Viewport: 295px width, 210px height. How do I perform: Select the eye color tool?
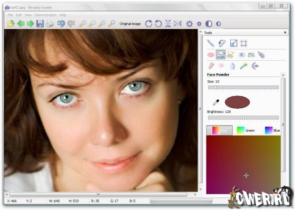pyautogui.click(x=241, y=55)
